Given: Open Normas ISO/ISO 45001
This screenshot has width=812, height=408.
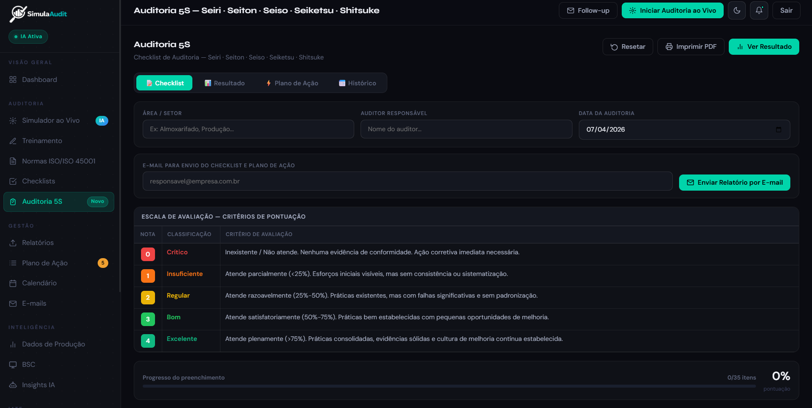Looking at the screenshot, I should point(59,161).
